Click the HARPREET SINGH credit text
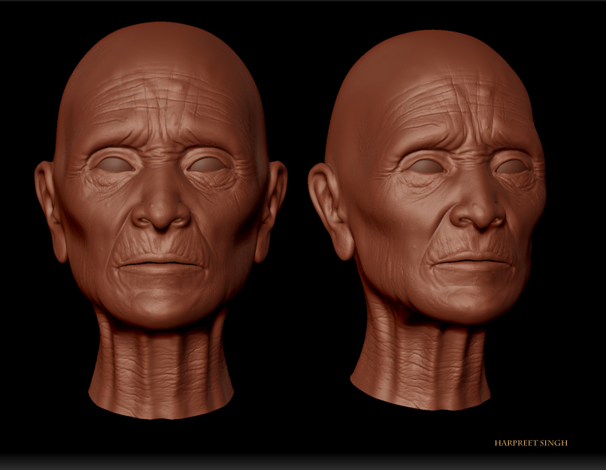 [x=531, y=443]
